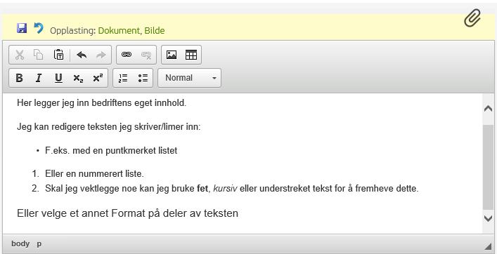Select the p element in path bar

pos(39,244)
